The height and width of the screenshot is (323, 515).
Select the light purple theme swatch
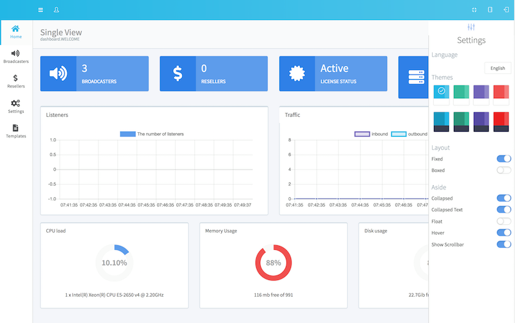click(481, 95)
